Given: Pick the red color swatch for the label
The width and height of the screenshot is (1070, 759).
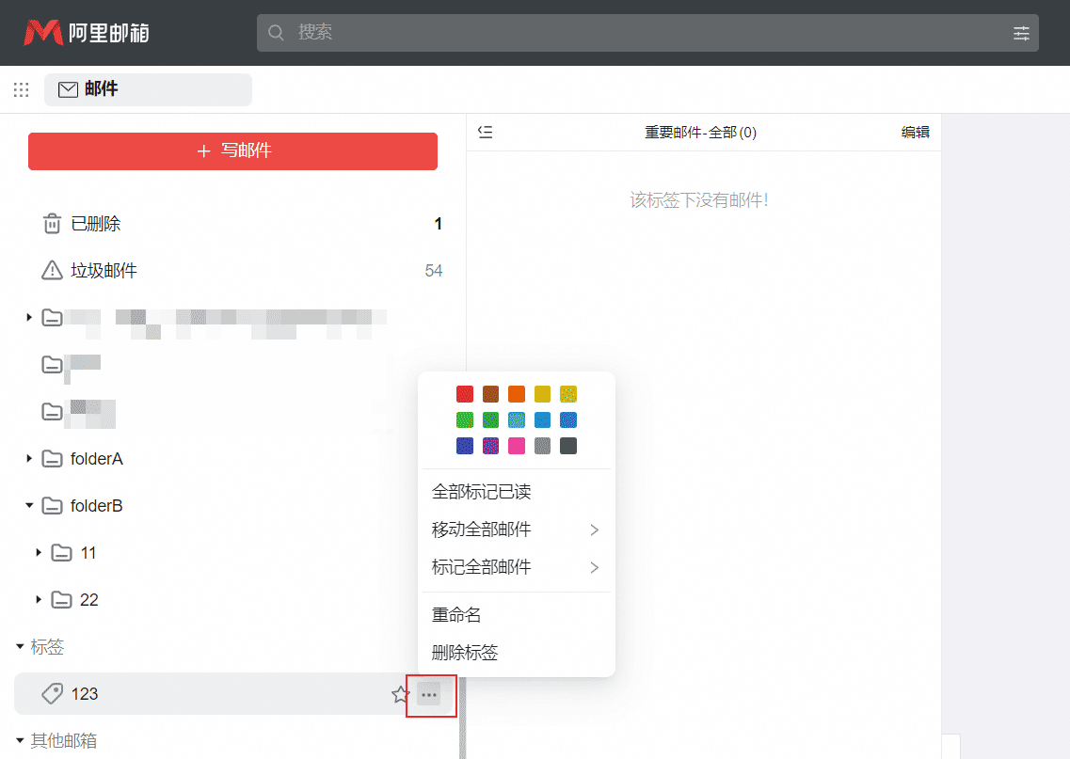Looking at the screenshot, I should pyautogui.click(x=464, y=393).
